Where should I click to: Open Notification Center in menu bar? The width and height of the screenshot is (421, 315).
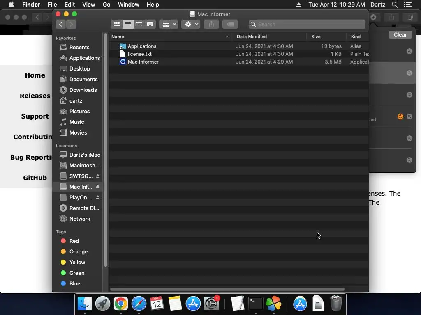coord(407,5)
